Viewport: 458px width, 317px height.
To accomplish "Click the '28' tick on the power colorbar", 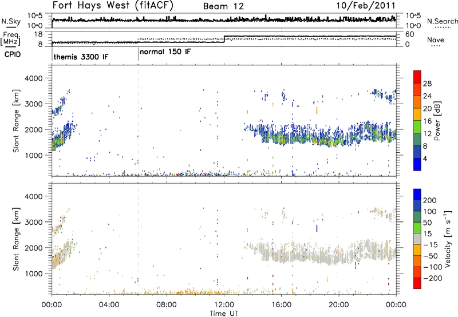I will [427, 84].
